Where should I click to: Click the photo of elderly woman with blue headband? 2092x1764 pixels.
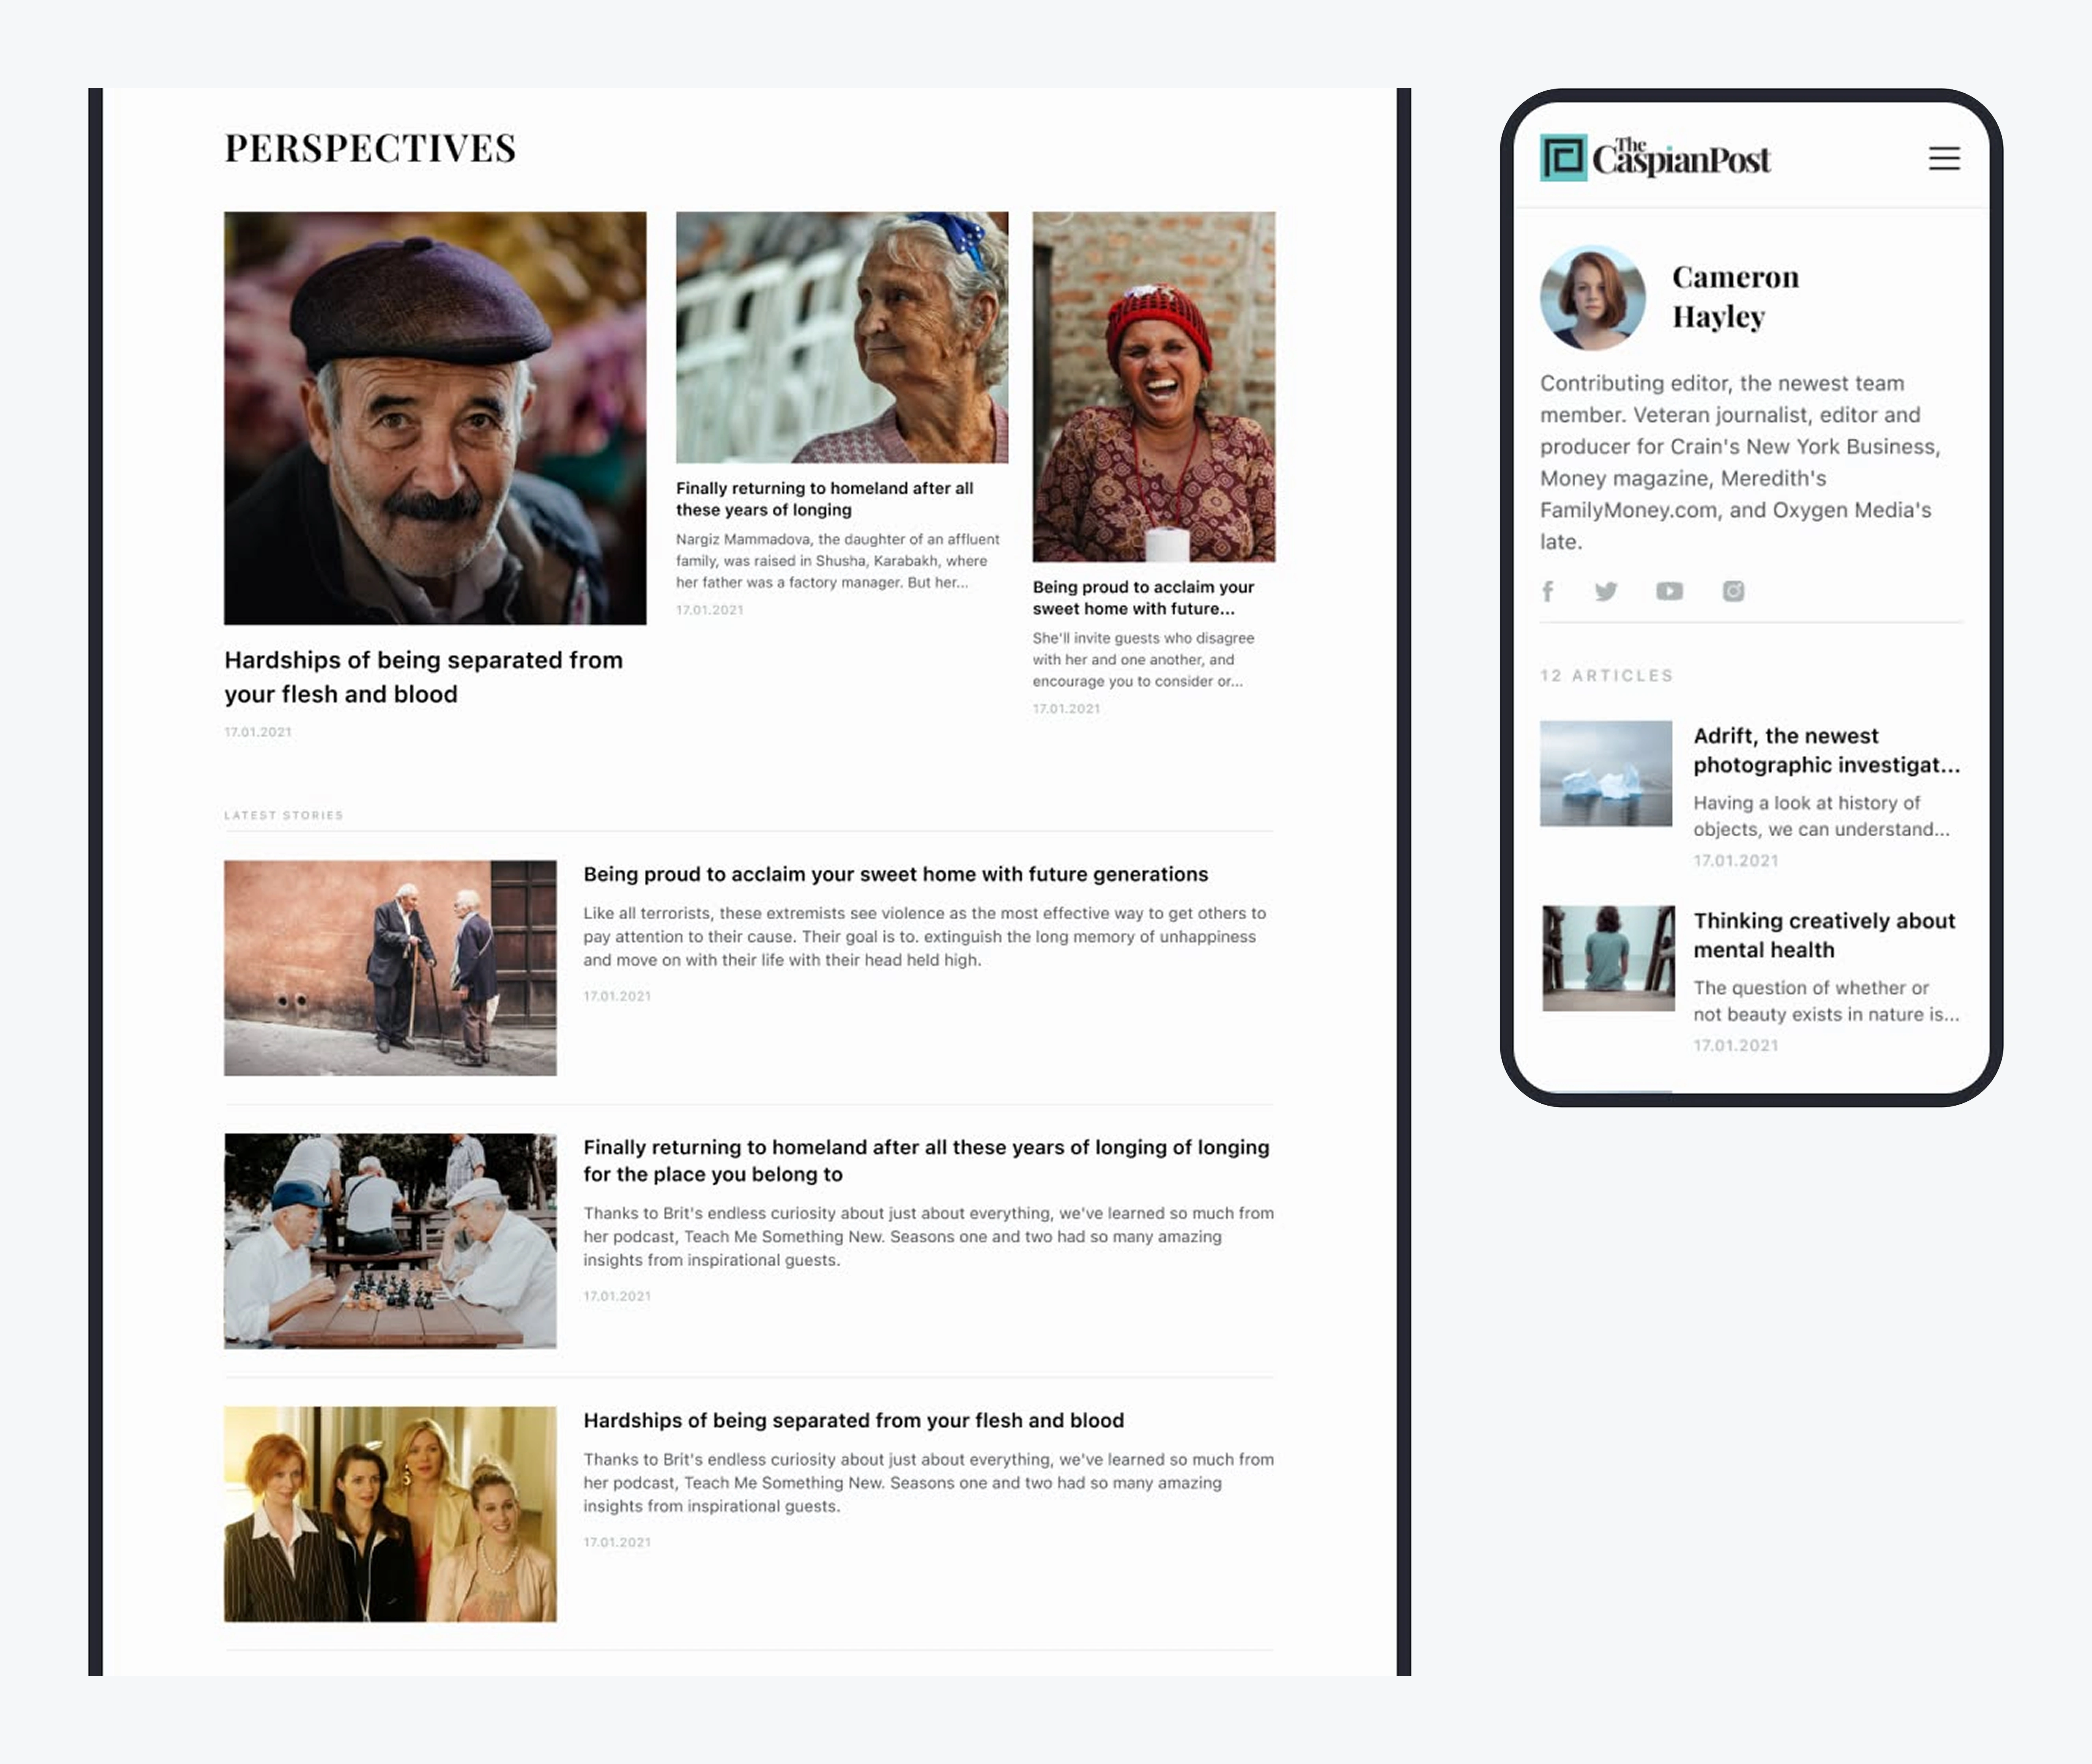tap(842, 337)
